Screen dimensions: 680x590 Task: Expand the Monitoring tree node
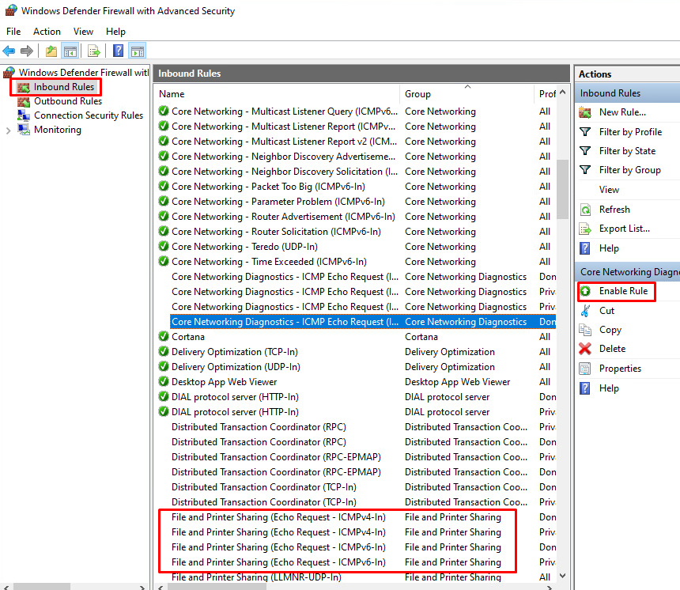pyautogui.click(x=8, y=130)
